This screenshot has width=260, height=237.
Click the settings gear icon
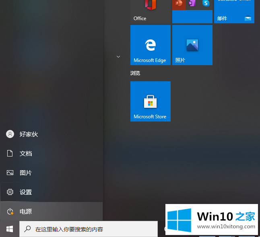[x=10, y=192]
